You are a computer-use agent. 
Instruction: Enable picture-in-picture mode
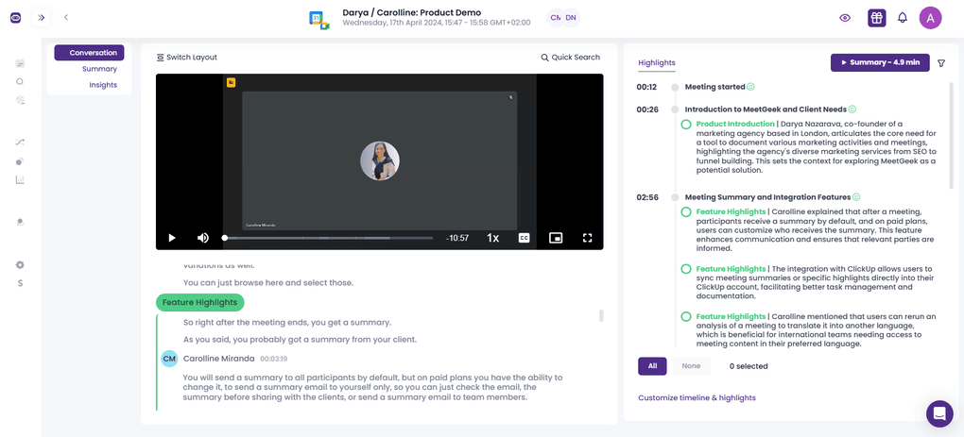(x=556, y=238)
